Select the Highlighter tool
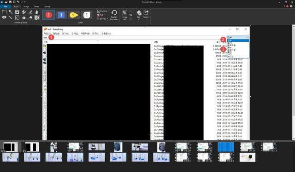 click(x=30, y=12)
